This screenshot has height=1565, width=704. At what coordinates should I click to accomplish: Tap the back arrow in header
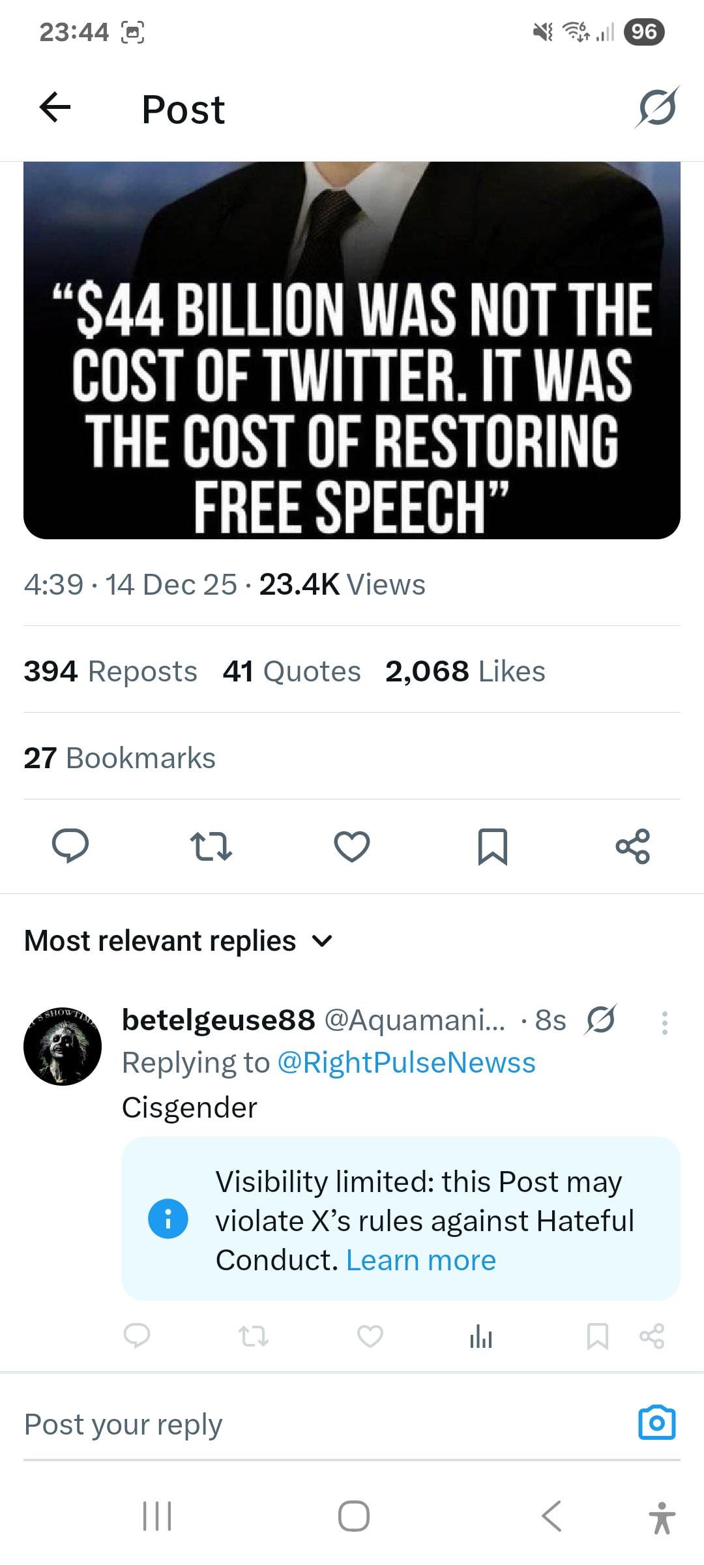click(55, 108)
